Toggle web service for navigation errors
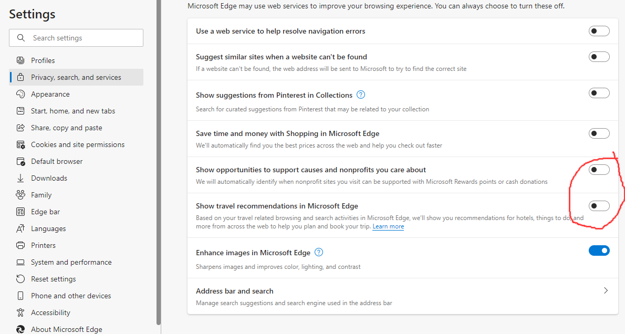 pyautogui.click(x=599, y=31)
